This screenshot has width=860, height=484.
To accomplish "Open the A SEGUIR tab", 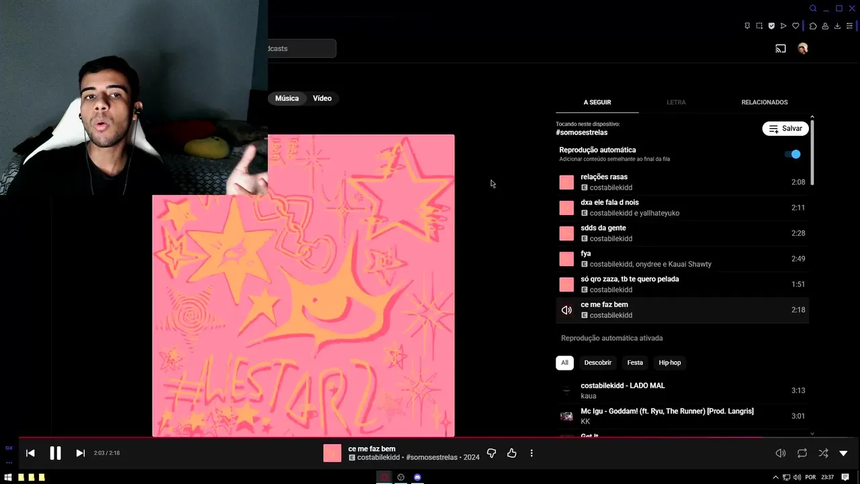I will 597,102.
